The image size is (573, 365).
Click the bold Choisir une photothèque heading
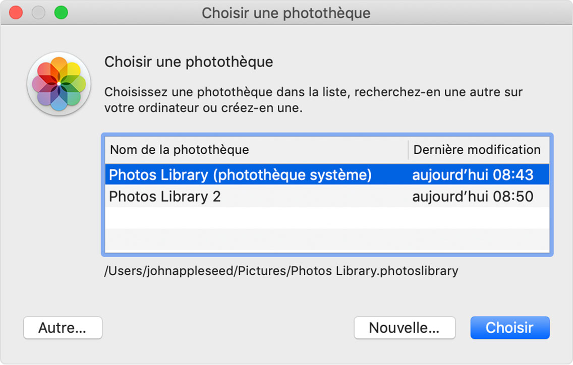pyautogui.click(x=189, y=62)
